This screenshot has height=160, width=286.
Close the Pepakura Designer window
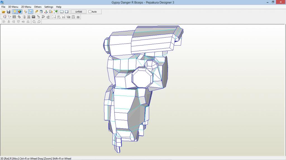tap(281, 2)
